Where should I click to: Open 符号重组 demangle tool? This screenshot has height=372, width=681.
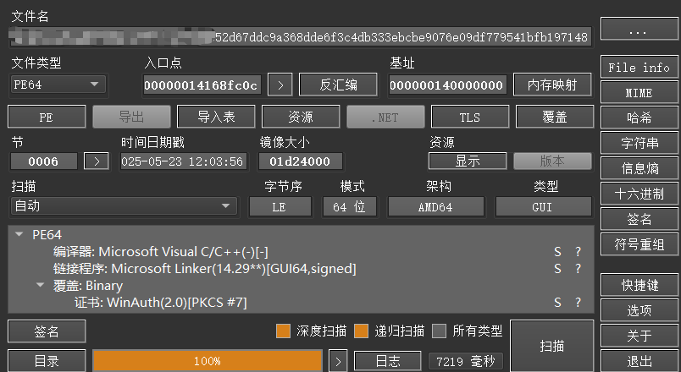tap(639, 244)
